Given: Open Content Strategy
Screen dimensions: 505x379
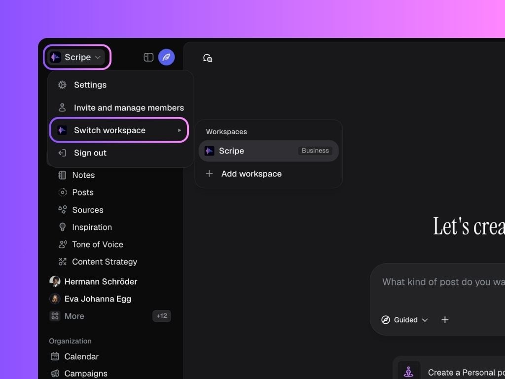Looking at the screenshot, I should [105, 262].
